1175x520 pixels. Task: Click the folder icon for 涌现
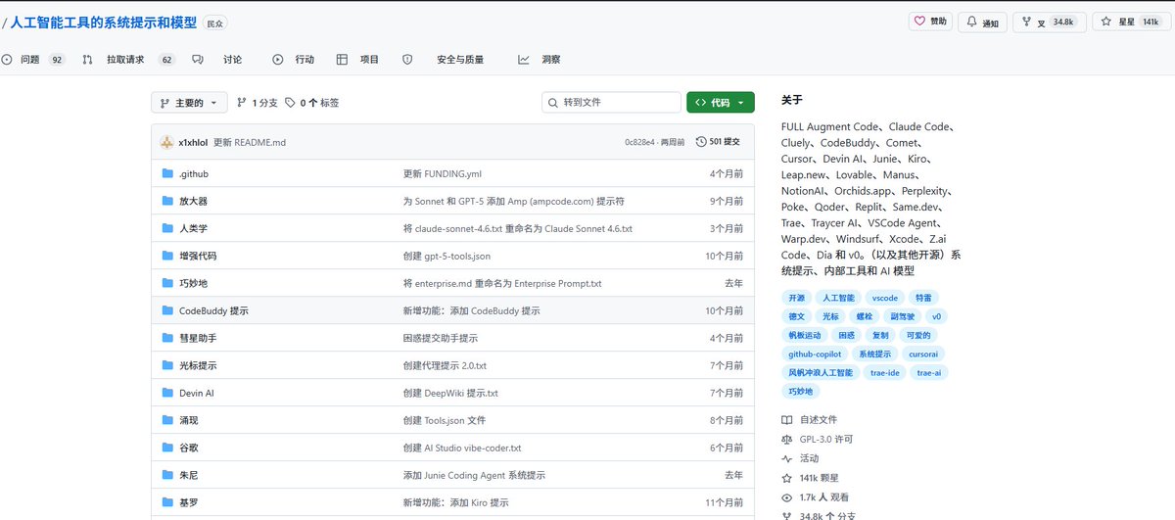pyautogui.click(x=167, y=421)
